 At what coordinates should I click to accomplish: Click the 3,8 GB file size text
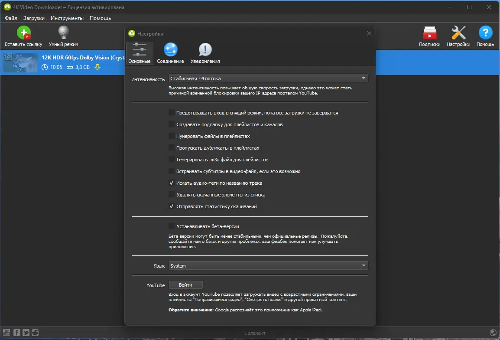pyautogui.click(x=82, y=67)
